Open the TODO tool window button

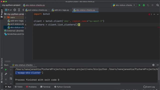point(18,87)
